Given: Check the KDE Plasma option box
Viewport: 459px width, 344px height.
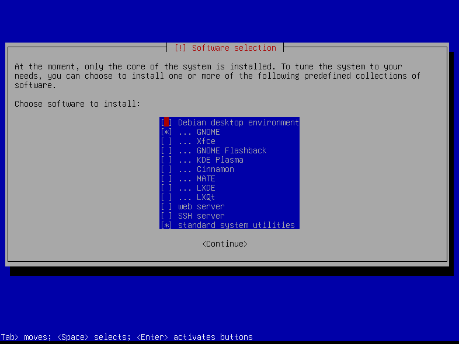Looking at the screenshot, I should point(166,160).
